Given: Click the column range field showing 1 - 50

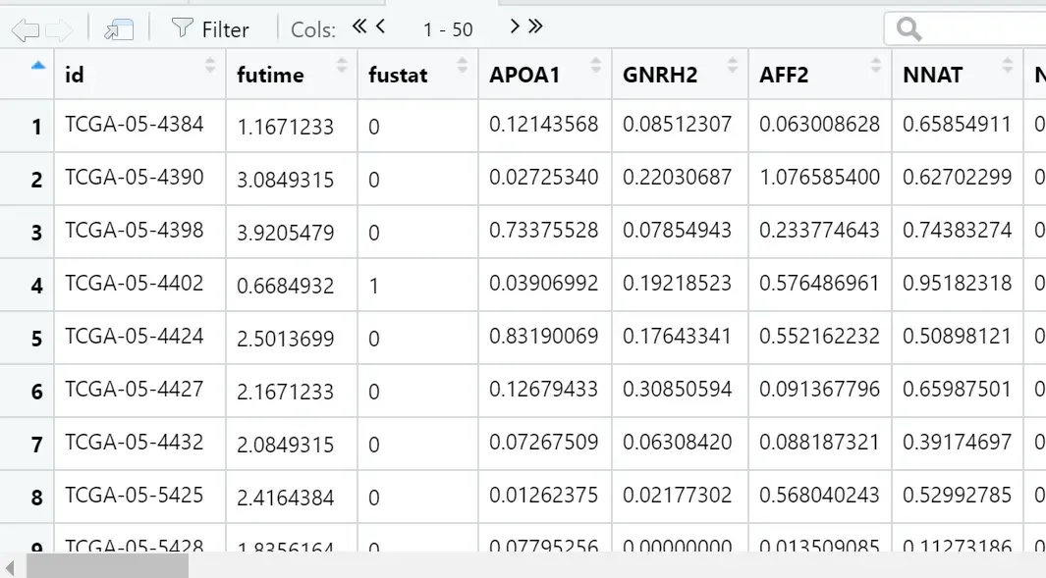Looking at the screenshot, I should [448, 29].
